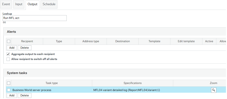Select the Output tab
This screenshot has width=227, height=99.
pyautogui.click(x=32, y=4)
